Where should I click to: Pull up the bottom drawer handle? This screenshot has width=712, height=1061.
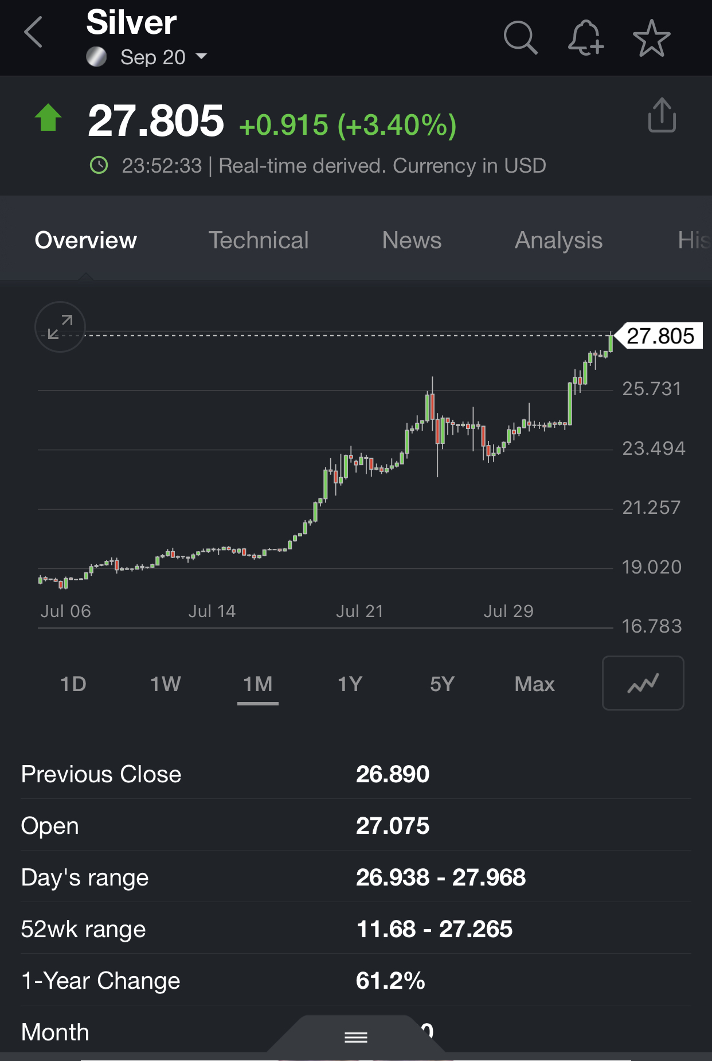[x=356, y=1037]
